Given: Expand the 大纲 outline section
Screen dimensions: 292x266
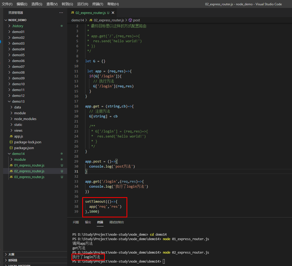Looking at the screenshot, I should click(35, 254).
